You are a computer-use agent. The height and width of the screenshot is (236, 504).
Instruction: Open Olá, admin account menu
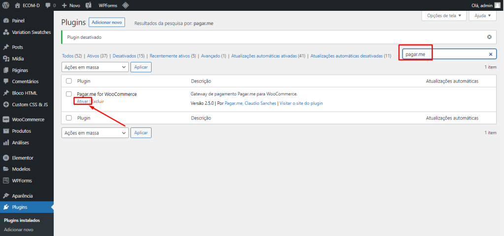click(485, 5)
